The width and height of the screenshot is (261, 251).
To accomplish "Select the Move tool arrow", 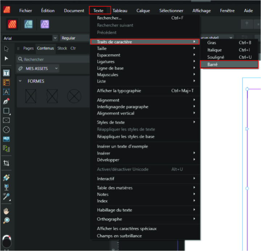I will click(6, 49).
